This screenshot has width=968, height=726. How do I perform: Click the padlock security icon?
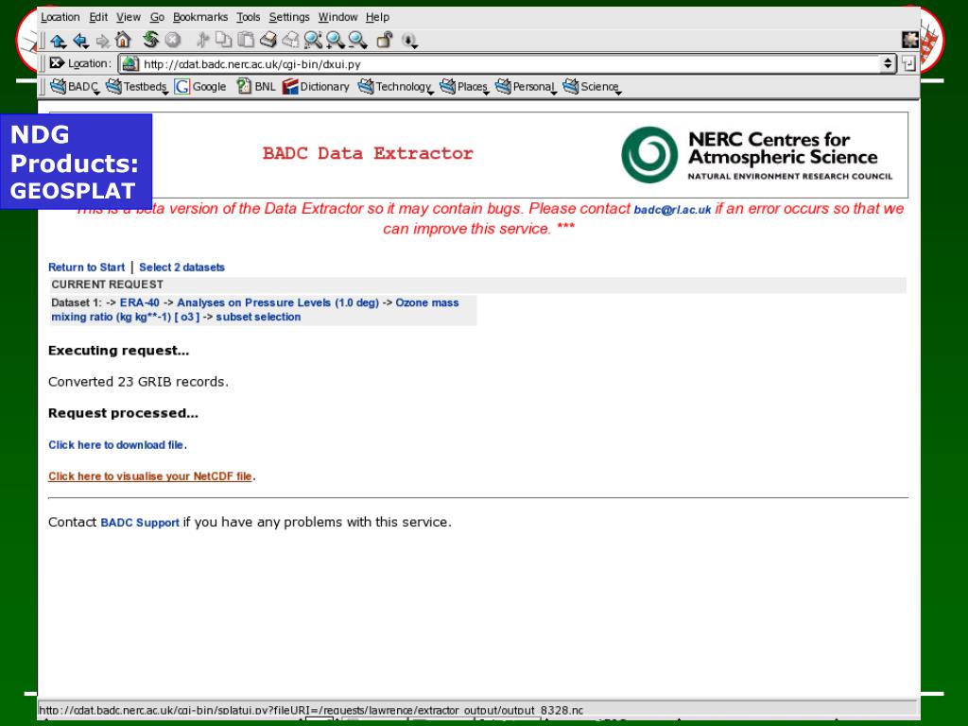tap(385, 41)
